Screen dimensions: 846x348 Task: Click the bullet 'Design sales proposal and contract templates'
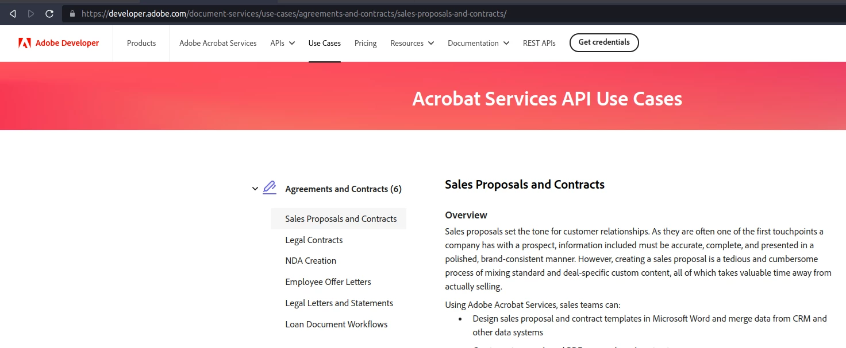tap(649, 325)
